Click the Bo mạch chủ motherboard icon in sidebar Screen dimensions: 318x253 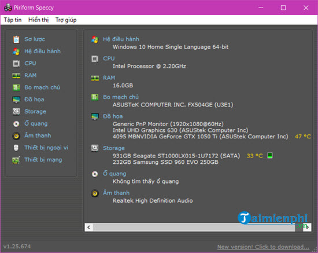pos(16,87)
